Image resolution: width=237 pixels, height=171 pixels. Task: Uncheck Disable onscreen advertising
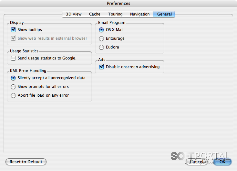coord(101,67)
